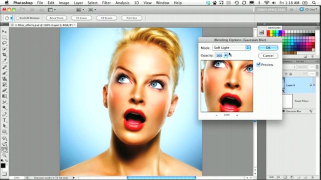Image resolution: width=321 pixels, height=180 pixels.
Task: Toggle lock position in Layers panel
Action: click(286, 74)
